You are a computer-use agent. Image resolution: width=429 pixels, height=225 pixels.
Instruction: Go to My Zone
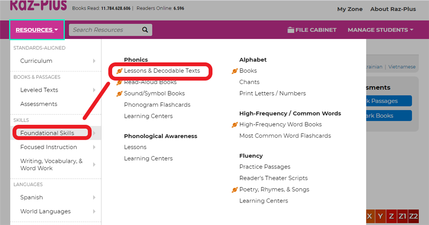point(350,9)
